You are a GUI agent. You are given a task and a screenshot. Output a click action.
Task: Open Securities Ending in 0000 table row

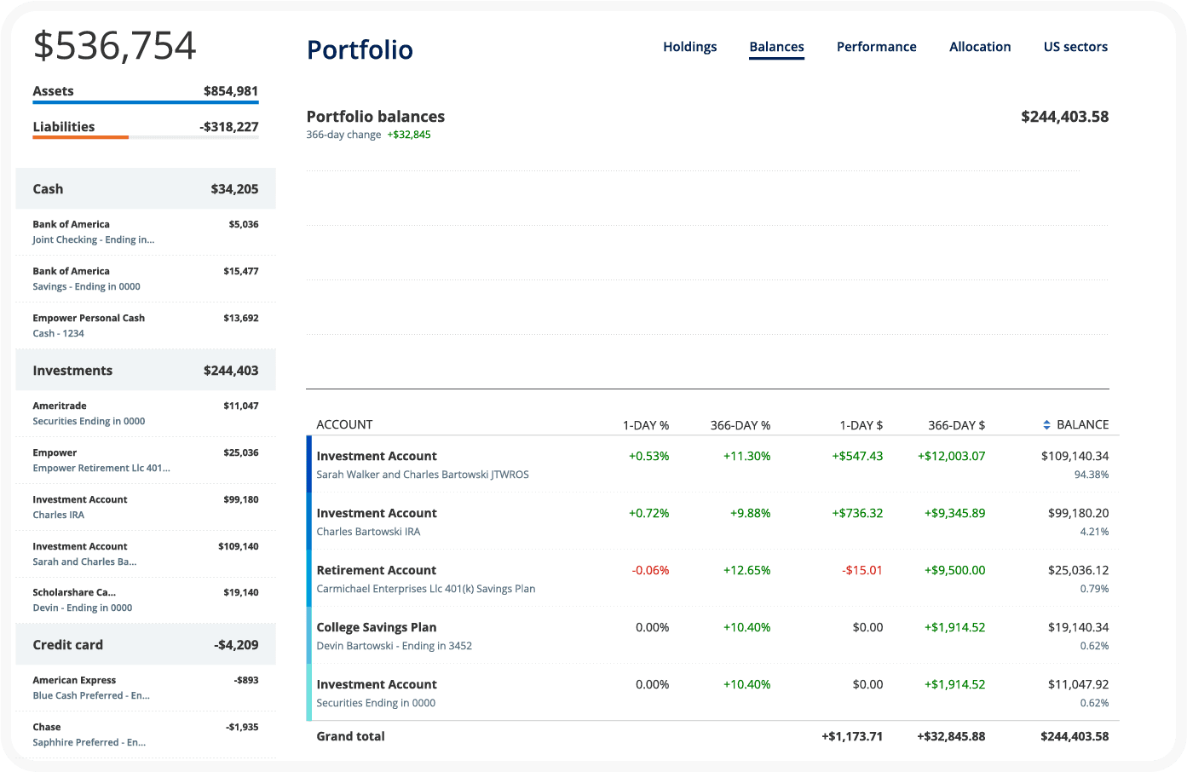click(x=712, y=693)
